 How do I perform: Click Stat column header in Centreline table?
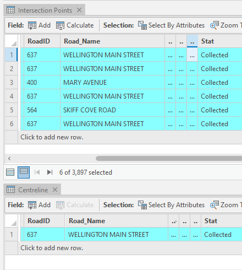coord(222,221)
